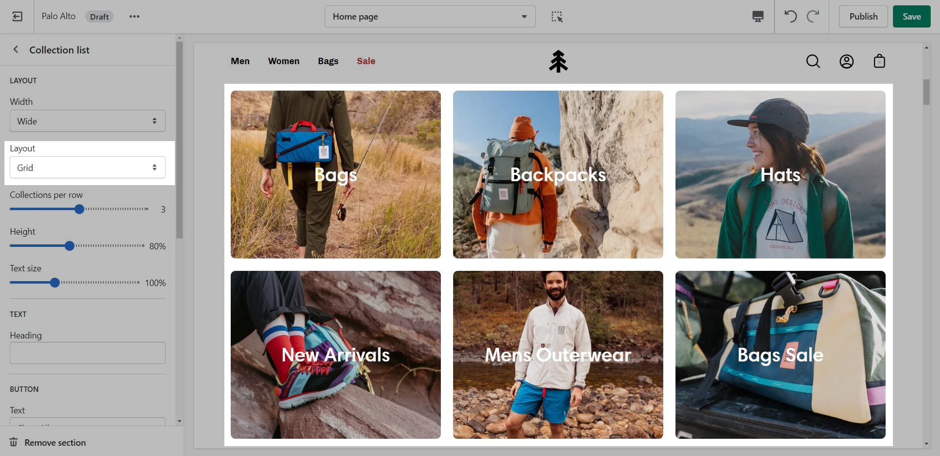Click the green Save button
This screenshot has width=940, height=456.
click(911, 17)
